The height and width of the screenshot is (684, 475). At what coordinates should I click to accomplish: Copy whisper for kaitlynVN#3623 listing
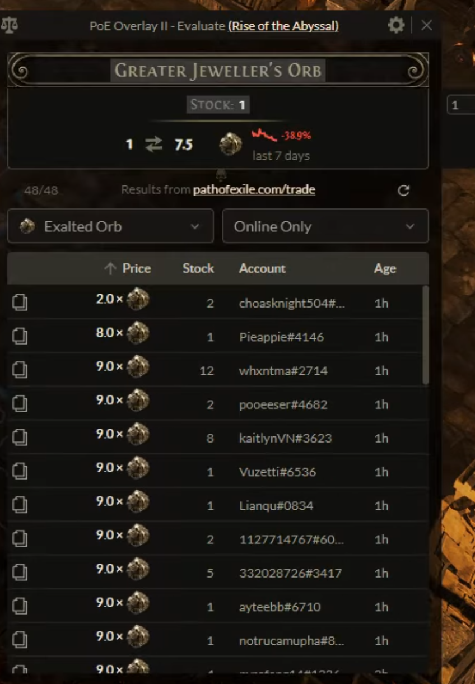pyautogui.click(x=20, y=438)
